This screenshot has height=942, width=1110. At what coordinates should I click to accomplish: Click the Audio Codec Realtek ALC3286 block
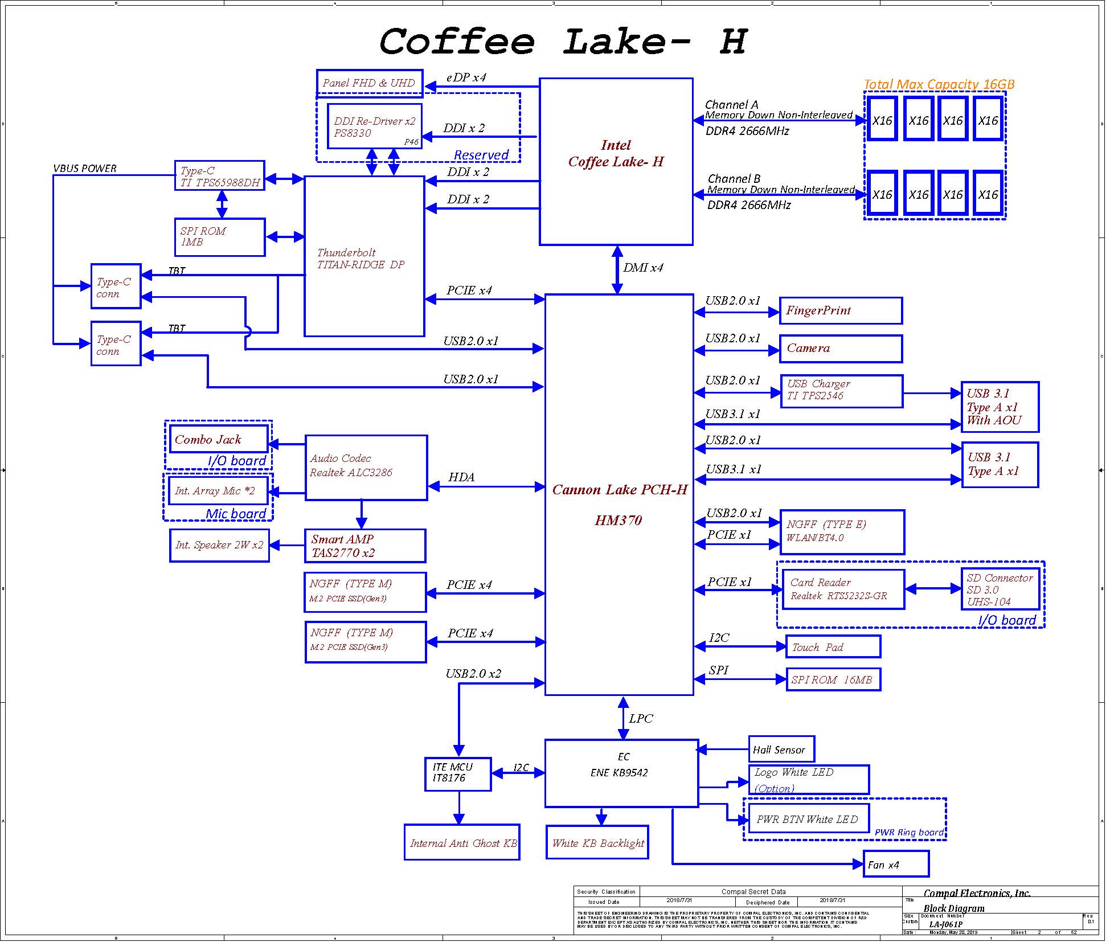[366, 467]
